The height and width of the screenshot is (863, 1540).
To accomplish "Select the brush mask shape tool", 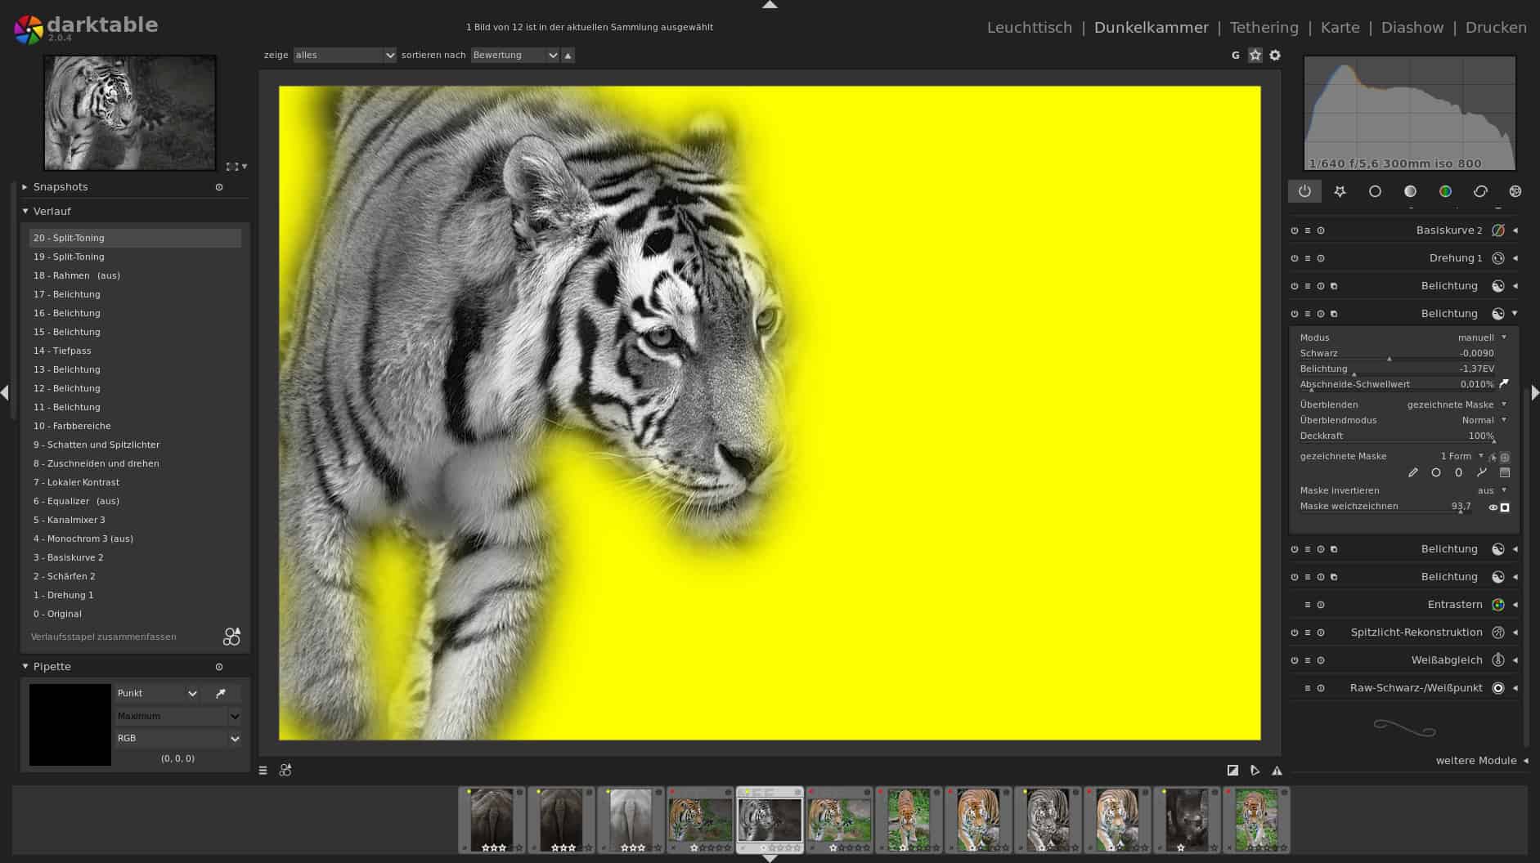I will point(1413,472).
